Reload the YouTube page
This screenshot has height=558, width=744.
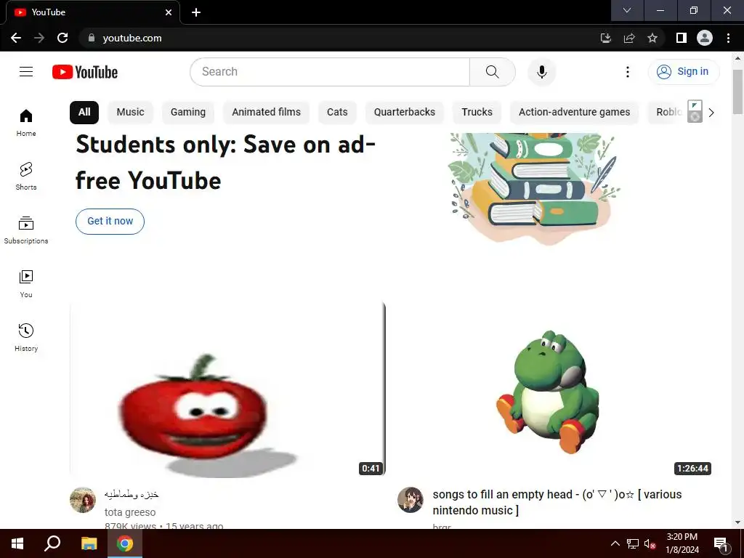[x=62, y=38]
